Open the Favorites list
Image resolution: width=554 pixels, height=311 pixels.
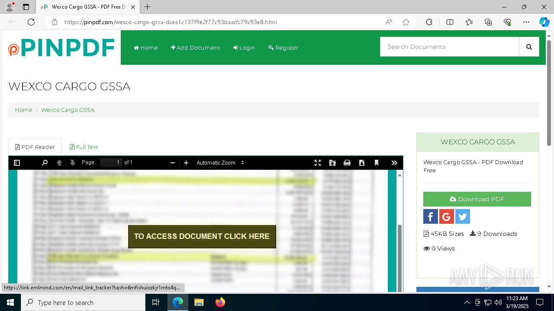coord(469,22)
